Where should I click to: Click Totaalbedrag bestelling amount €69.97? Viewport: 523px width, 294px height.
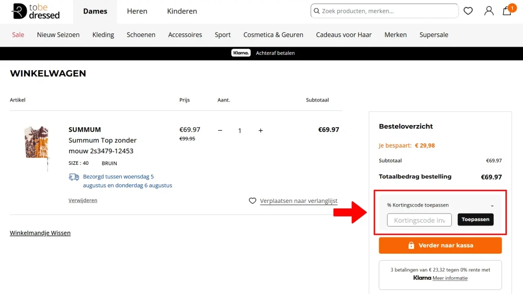(491, 177)
